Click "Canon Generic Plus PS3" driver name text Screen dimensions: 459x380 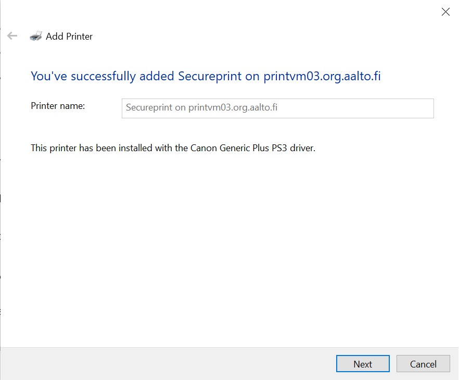point(238,148)
